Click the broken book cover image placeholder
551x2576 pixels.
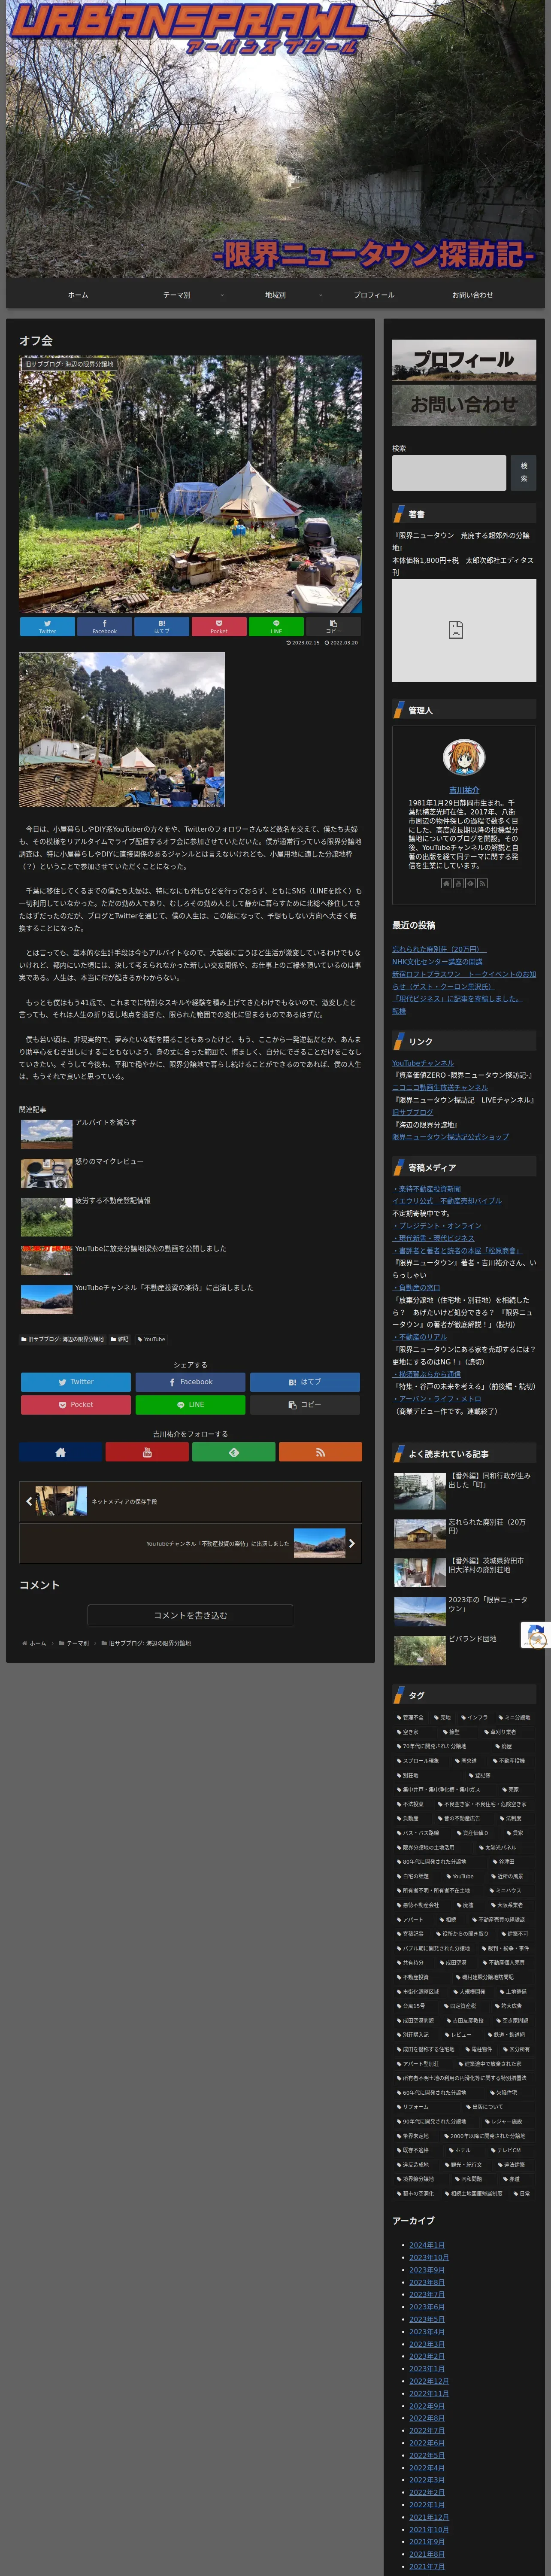[x=464, y=630]
